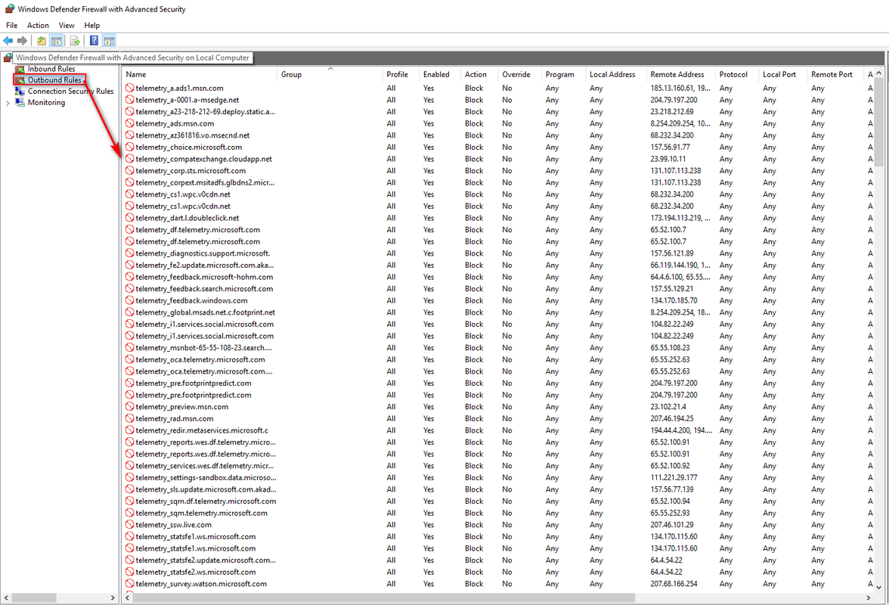The image size is (889, 605).
Task: Click block icon of telemetry_preview.msn.com rule
Action: [x=130, y=407]
